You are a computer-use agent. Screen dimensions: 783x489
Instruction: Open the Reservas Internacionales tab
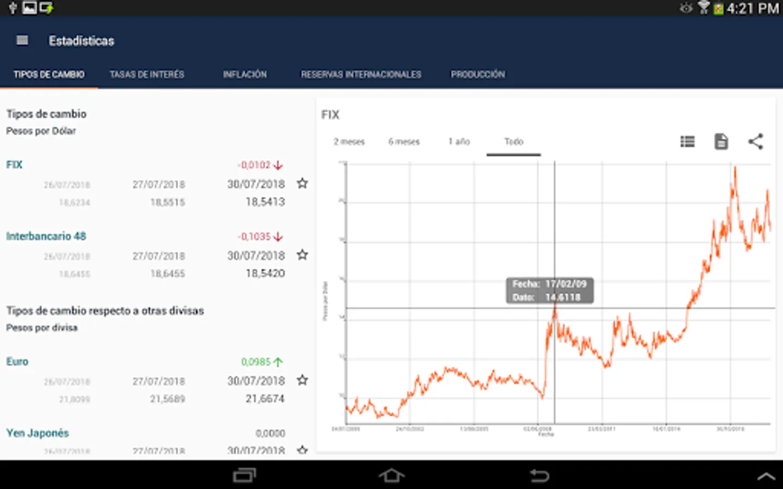click(361, 74)
